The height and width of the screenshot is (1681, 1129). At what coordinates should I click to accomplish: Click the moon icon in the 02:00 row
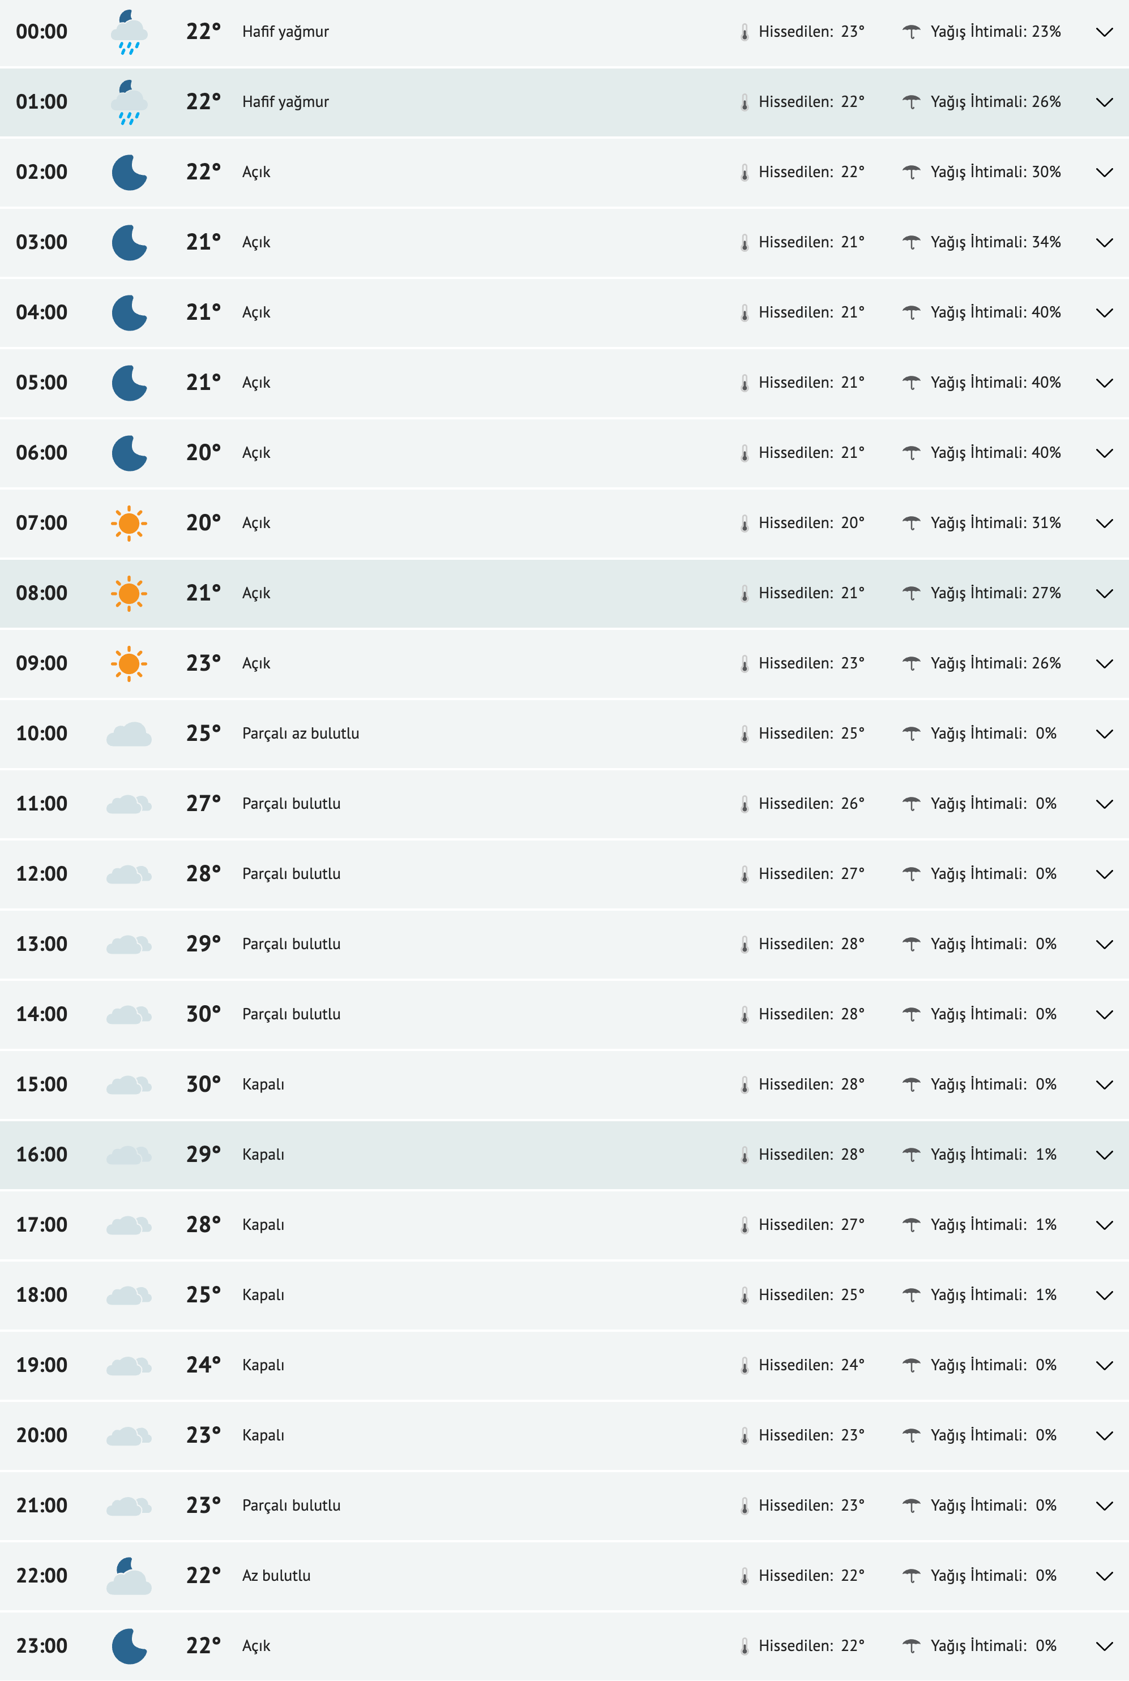point(129,173)
